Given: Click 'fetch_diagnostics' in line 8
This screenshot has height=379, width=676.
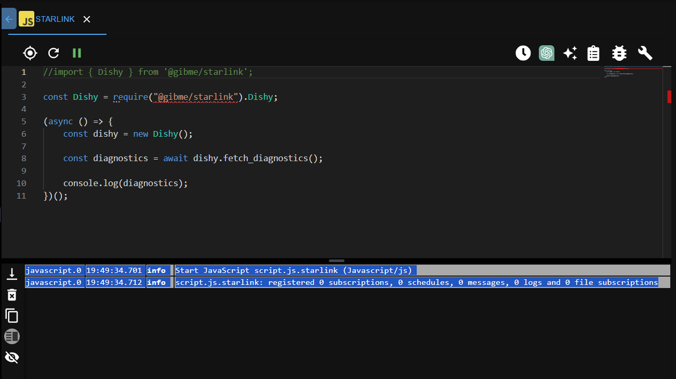Looking at the screenshot, I should (x=265, y=158).
